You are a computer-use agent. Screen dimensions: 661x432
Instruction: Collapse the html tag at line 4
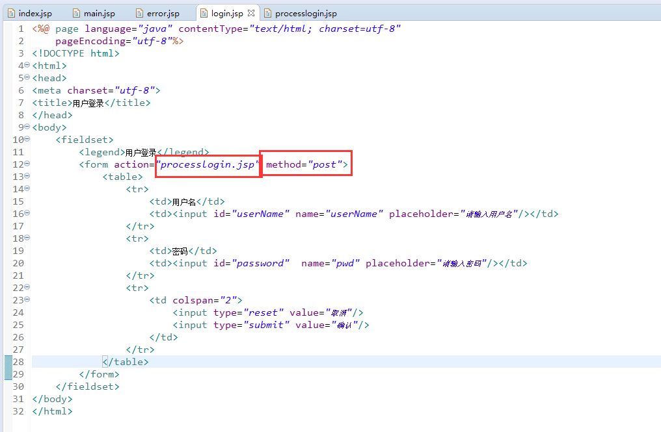27,65
